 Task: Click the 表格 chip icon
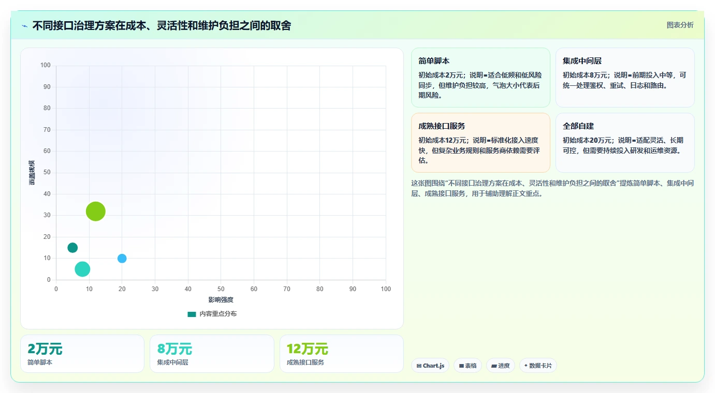click(x=461, y=366)
